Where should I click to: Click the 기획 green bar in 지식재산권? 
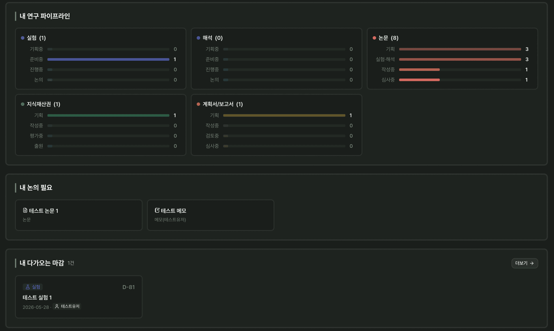(x=108, y=115)
